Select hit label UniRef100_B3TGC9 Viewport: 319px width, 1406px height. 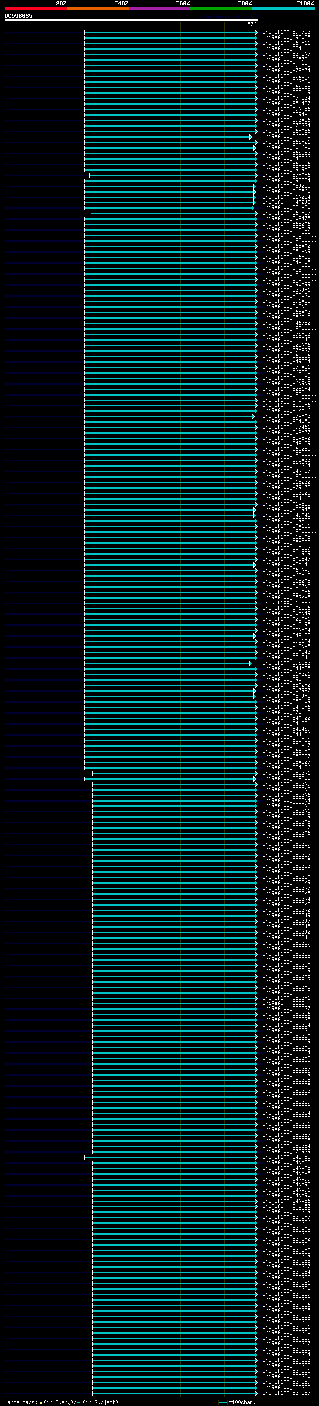coord(286,1337)
